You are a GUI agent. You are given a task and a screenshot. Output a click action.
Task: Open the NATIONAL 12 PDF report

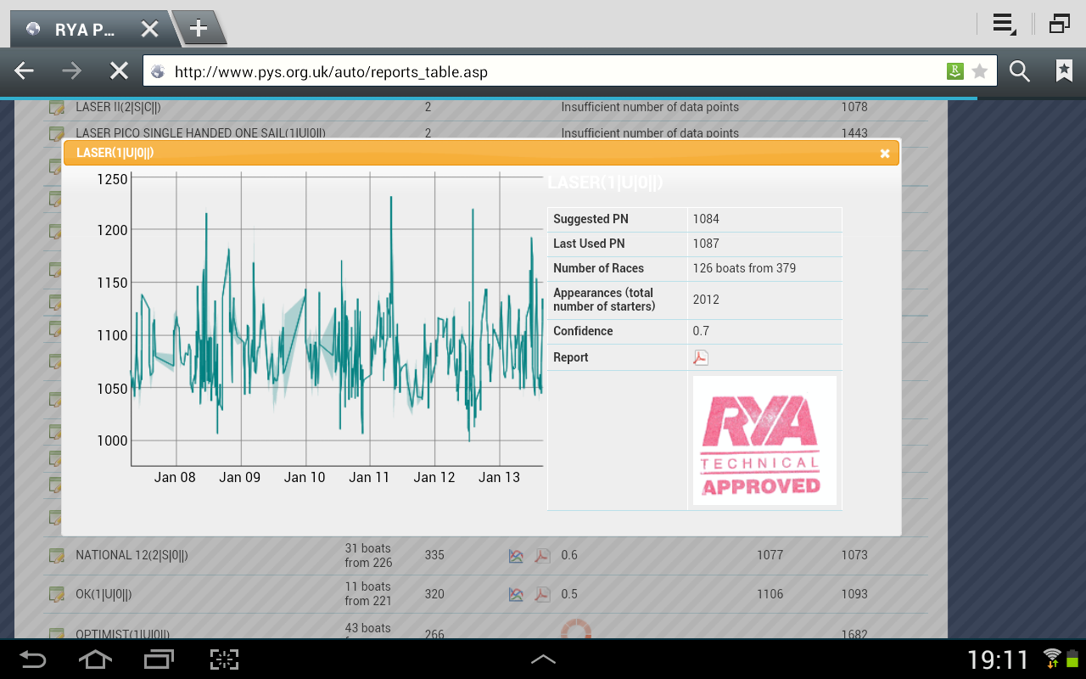click(542, 556)
